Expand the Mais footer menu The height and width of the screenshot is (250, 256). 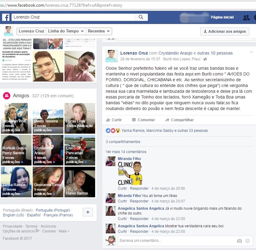64,231
